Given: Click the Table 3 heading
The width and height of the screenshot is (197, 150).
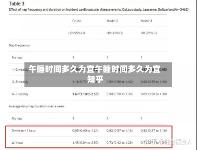Looking at the screenshot, I should (17, 4).
